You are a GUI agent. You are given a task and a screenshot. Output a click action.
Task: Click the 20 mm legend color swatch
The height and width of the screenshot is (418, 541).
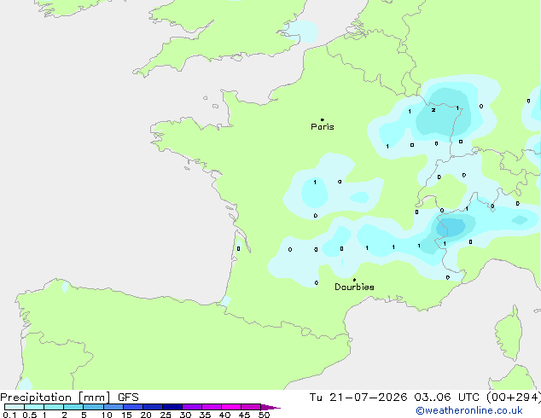coord(153,407)
